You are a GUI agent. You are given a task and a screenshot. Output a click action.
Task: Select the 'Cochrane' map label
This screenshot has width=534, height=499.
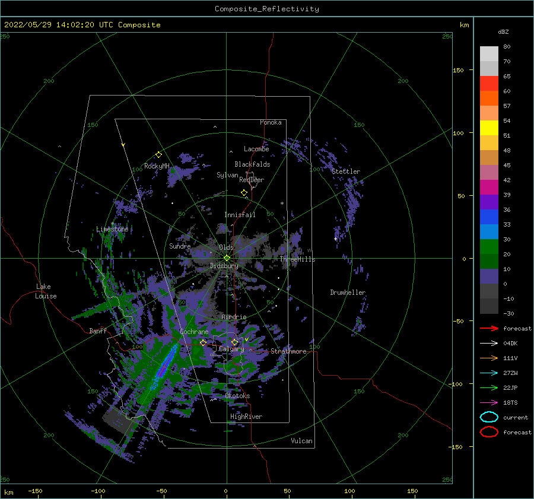point(194,332)
